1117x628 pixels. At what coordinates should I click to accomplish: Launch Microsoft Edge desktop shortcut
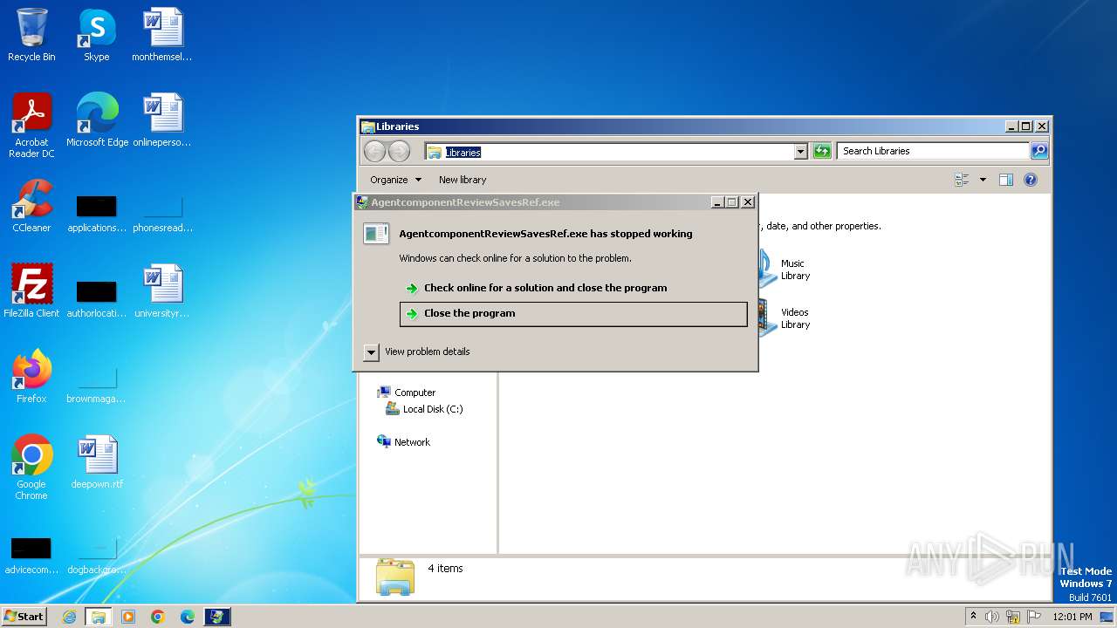click(x=97, y=120)
